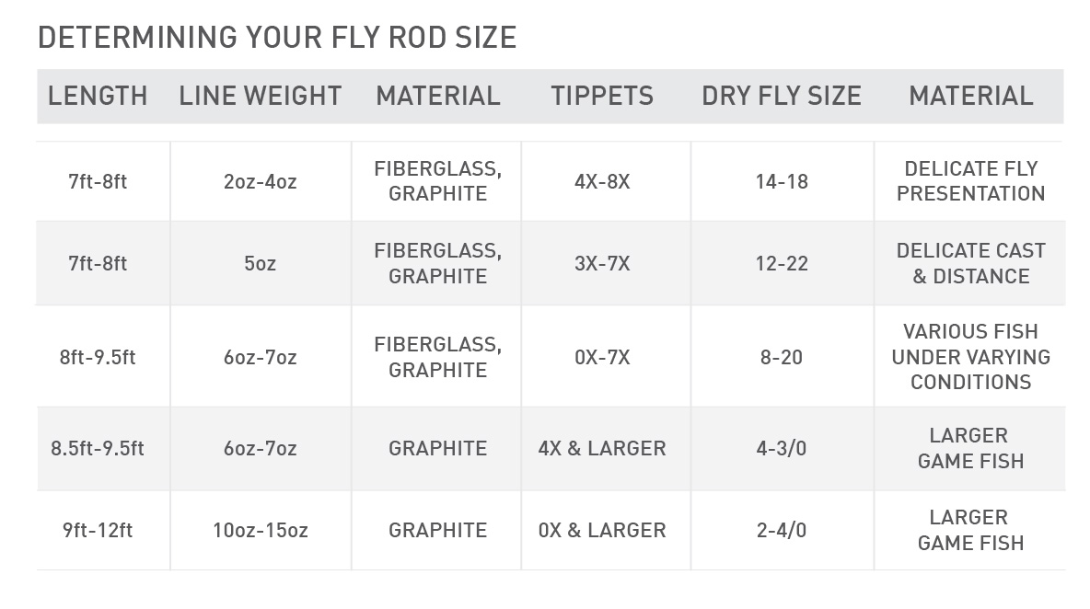Select the 5oz line weight cell

coord(261,263)
